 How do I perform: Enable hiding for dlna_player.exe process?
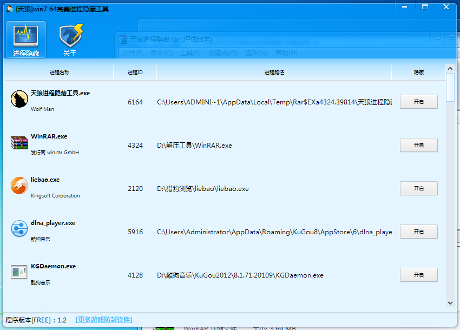[419, 232]
